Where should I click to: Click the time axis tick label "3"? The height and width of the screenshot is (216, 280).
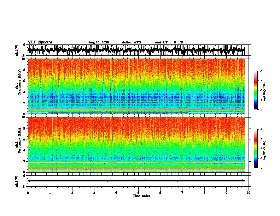pyautogui.click(x=94, y=193)
